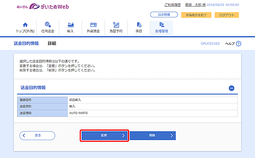The image size is (255, 158).
Task: Click the 各種管理 menu label
Action: click(161, 31)
